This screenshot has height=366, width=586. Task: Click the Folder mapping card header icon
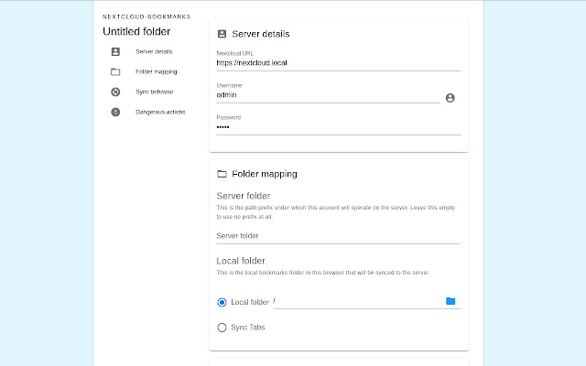coord(222,173)
